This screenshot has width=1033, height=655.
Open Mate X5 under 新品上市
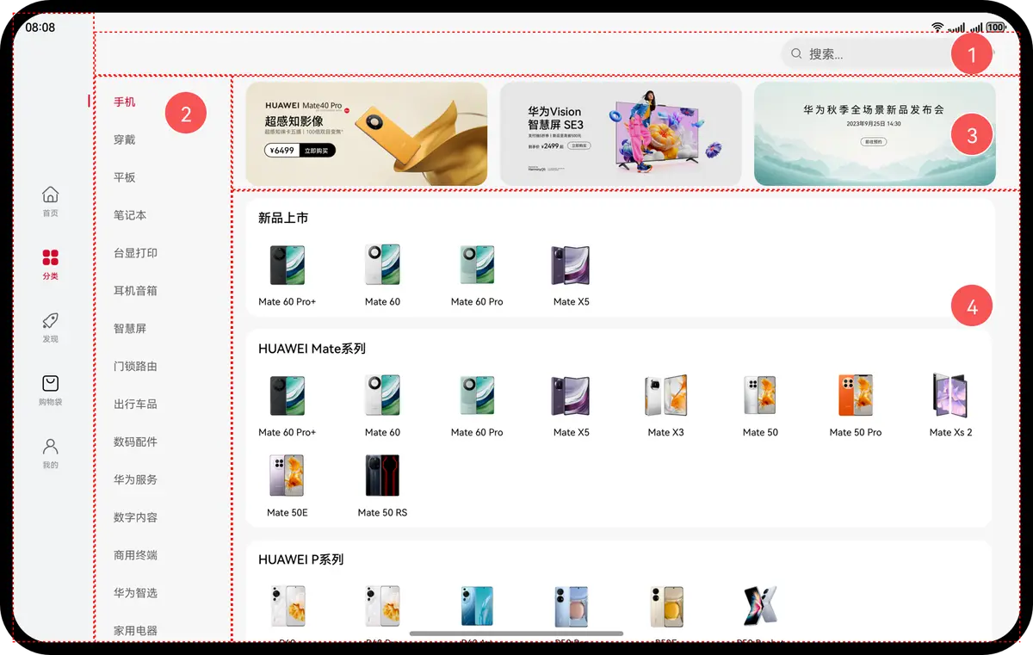(572, 275)
